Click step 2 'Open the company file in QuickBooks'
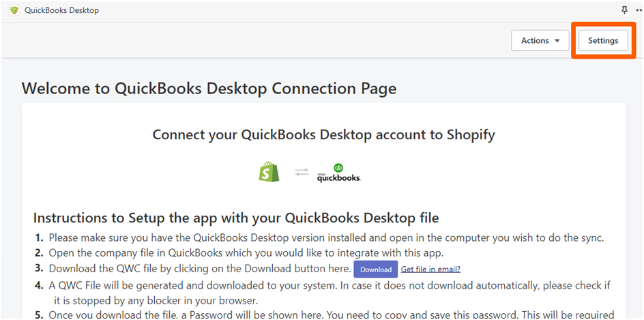The image size is (644, 320). [245, 253]
